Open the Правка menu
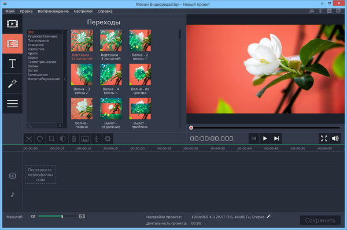Image resolution: width=347 pixels, height=230 pixels. pyautogui.click(x=26, y=12)
